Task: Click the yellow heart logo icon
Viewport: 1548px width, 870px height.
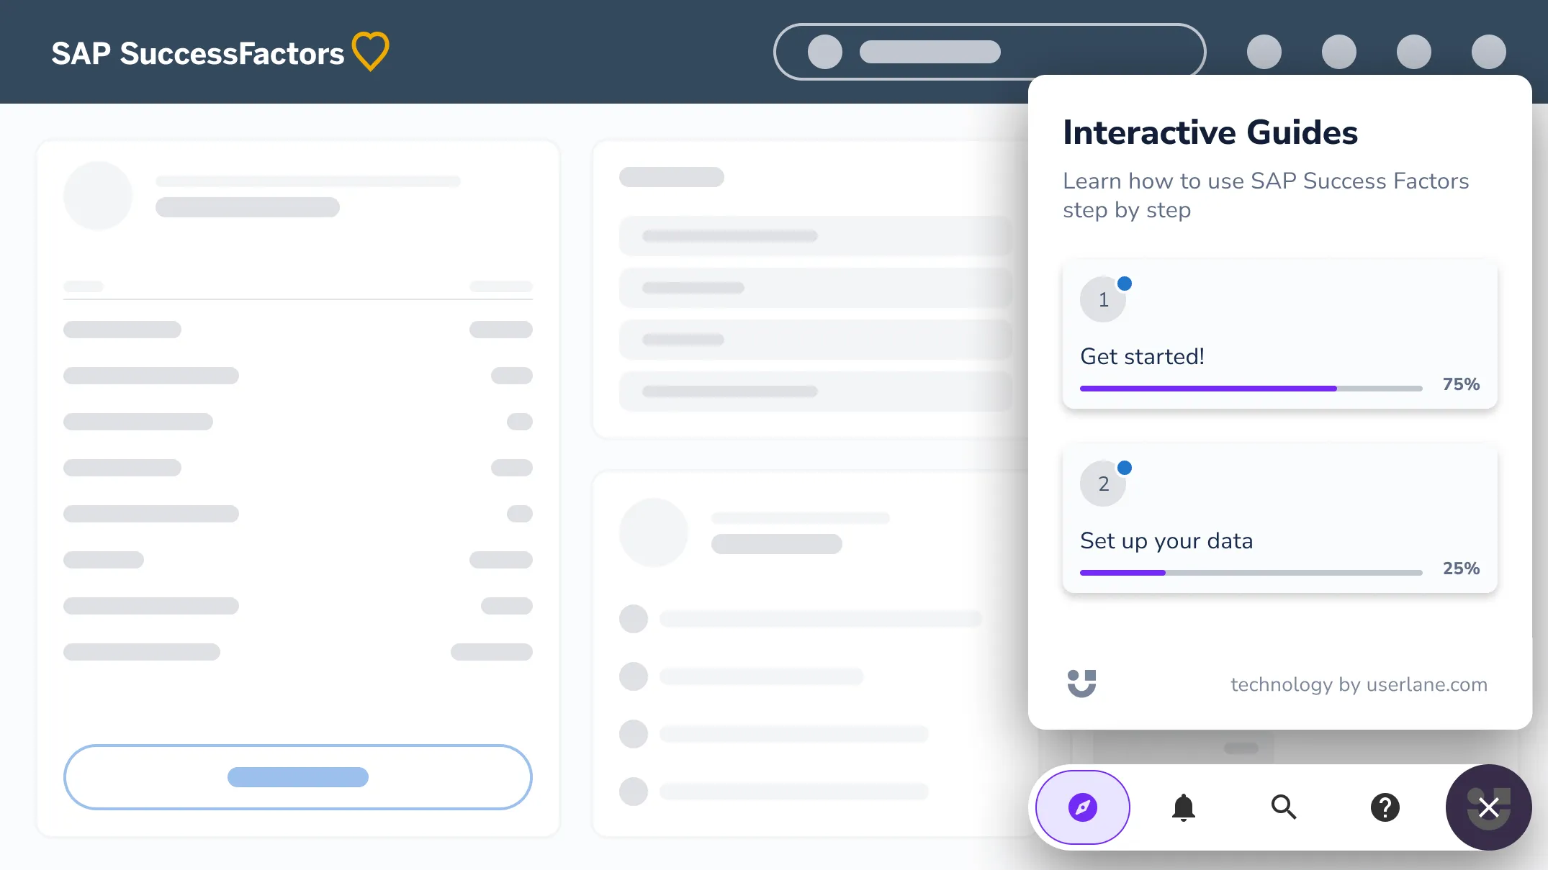Action: point(371,52)
